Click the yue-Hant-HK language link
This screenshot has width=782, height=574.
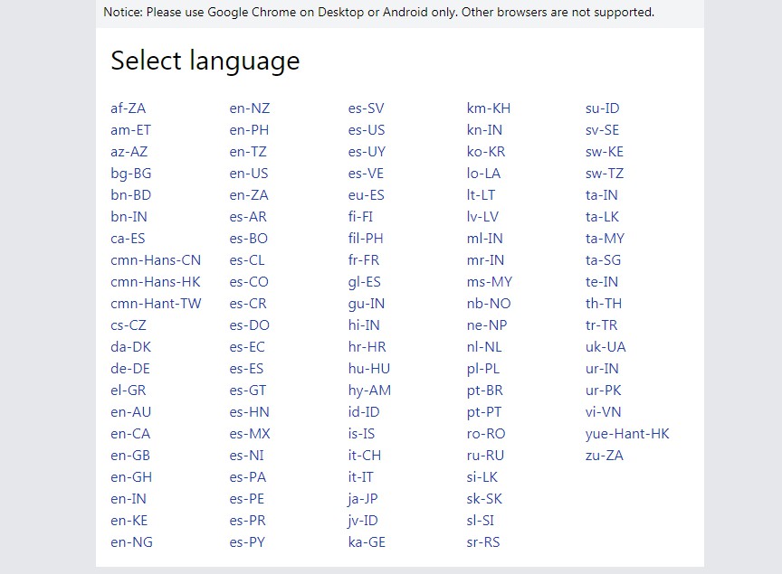627,434
